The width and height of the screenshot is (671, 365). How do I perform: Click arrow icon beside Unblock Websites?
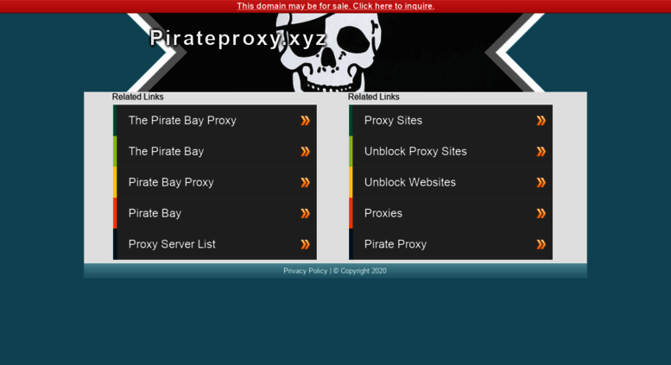[x=541, y=183]
